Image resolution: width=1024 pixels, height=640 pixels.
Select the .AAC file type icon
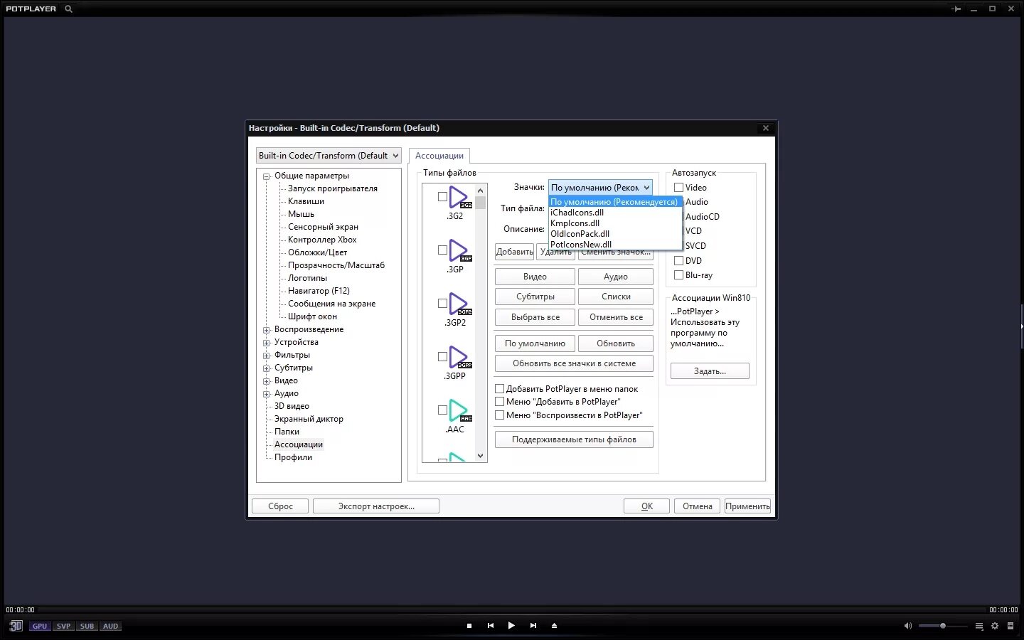click(x=459, y=410)
